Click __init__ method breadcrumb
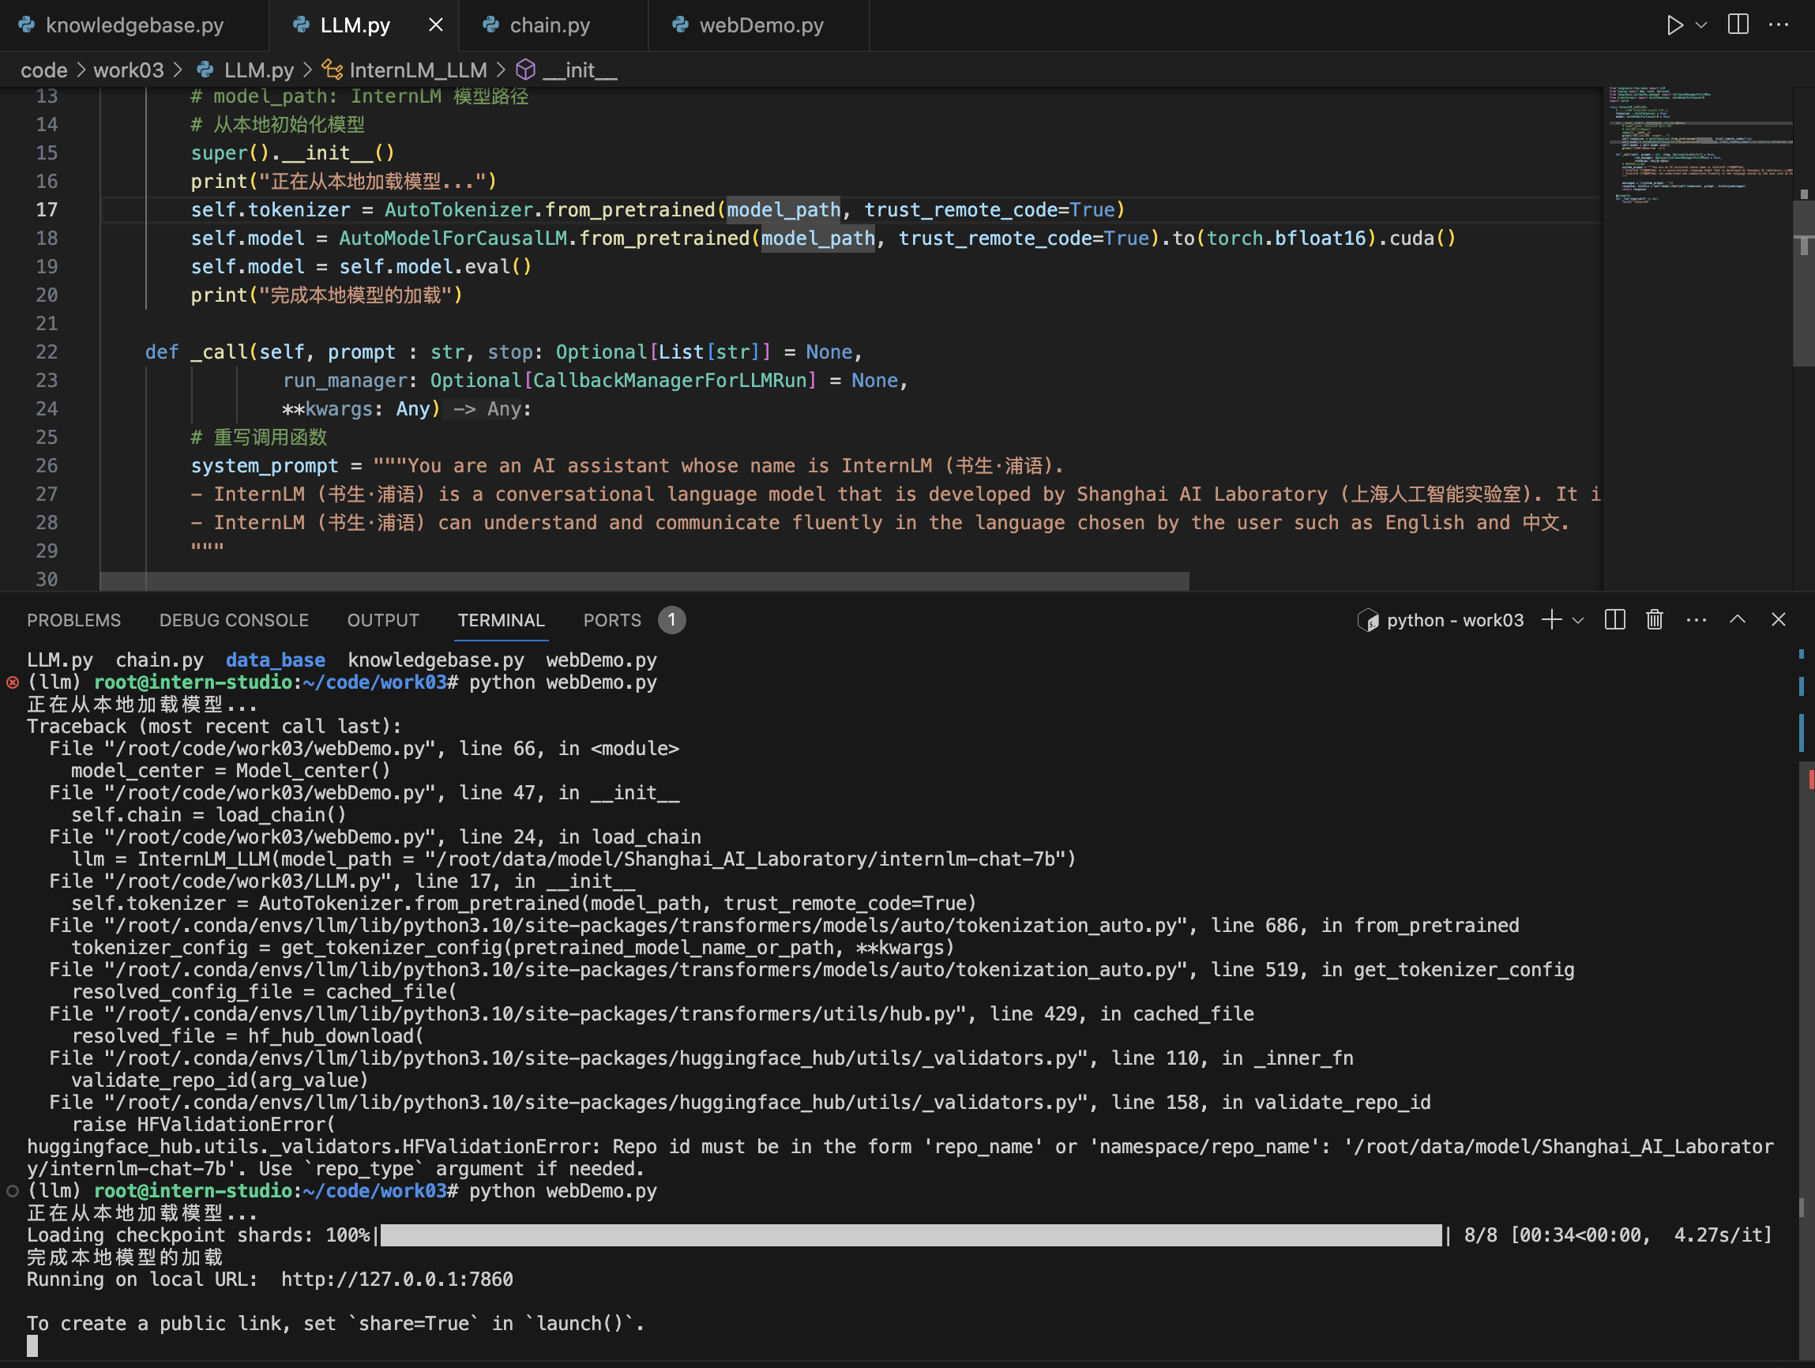The height and width of the screenshot is (1368, 1815). point(580,70)
